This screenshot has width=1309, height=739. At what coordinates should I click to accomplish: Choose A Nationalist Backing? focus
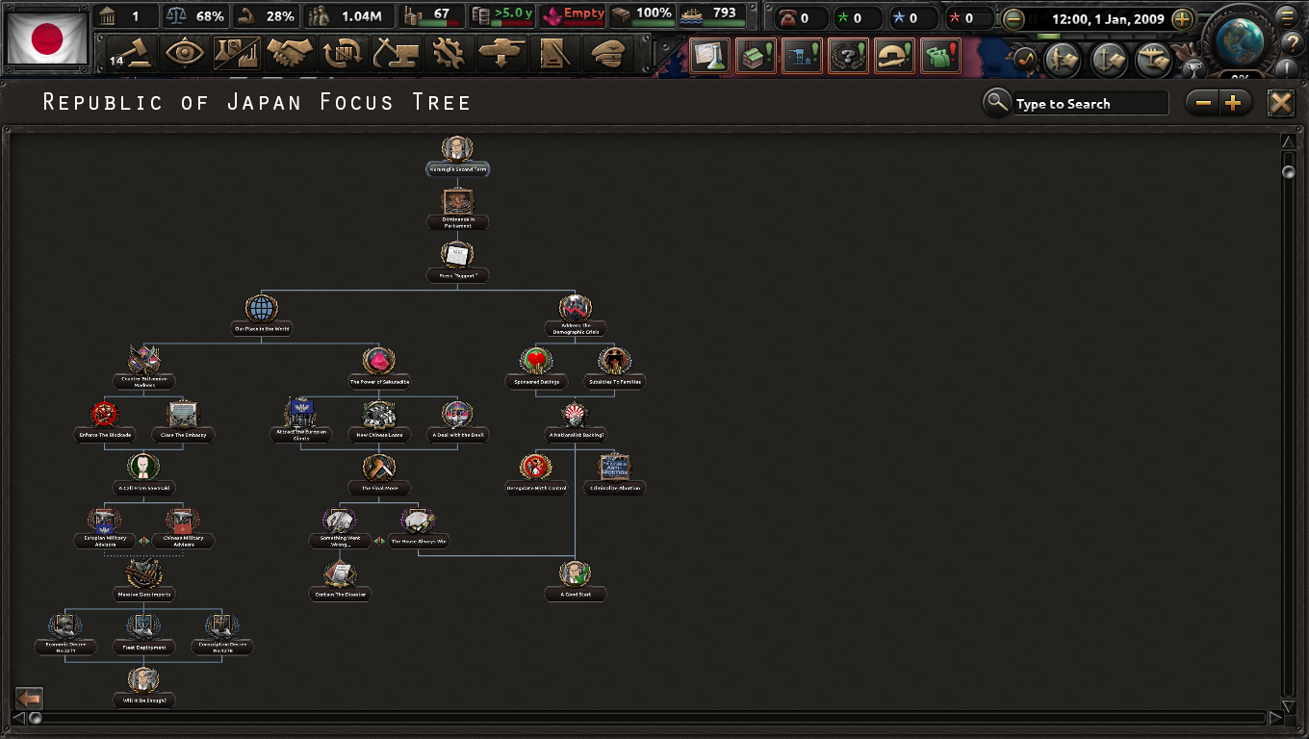coord(575,421)
